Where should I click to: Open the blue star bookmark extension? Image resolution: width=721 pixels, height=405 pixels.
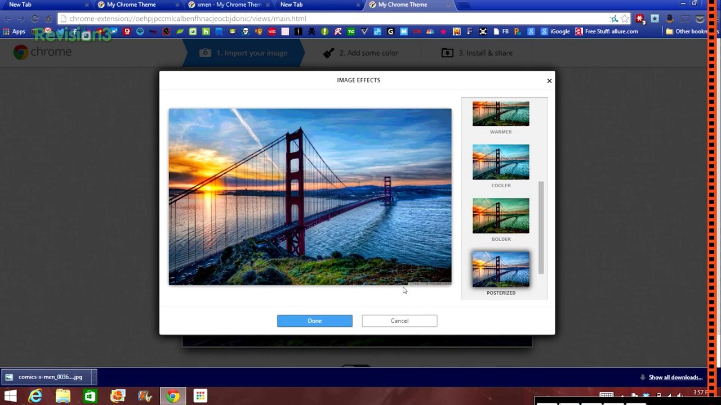point(655,19)
